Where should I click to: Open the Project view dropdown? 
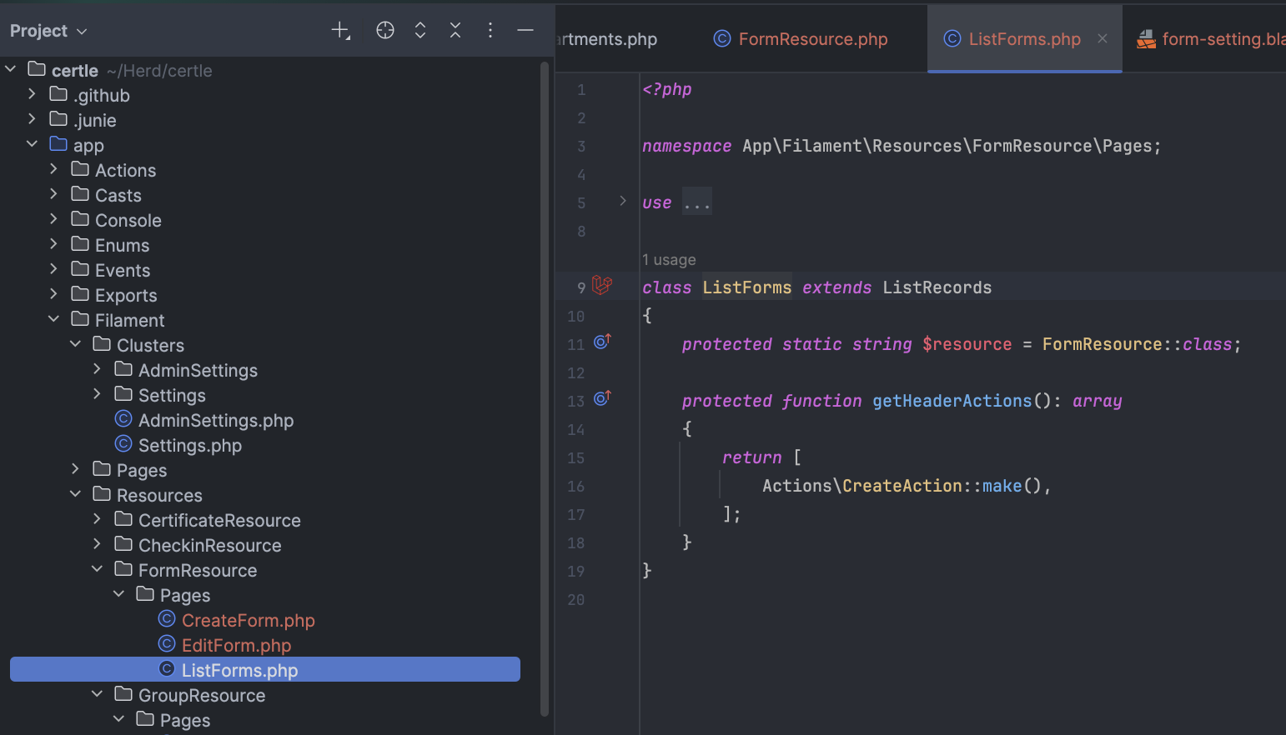(48, 31)
